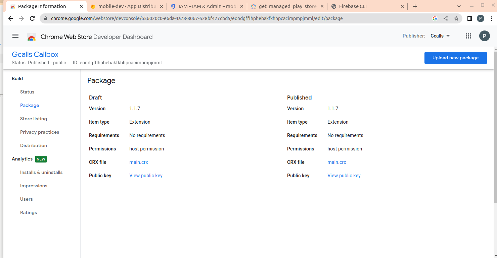This screenshot has width=497, height=258.
Task: Open the Google apps grid
Action: tap(468, 36)
